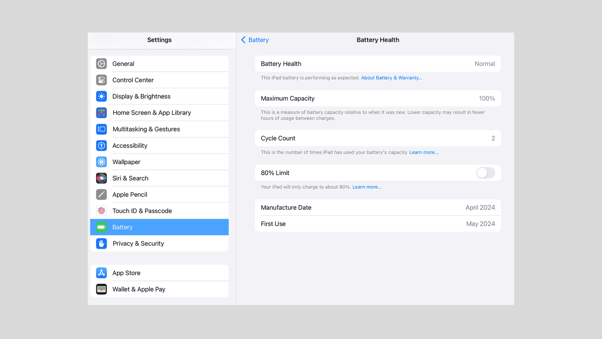Viewport: 602px width, 339px height.
Task: Click Learn more under Cycle Count
Action: point(424,152)
